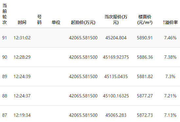
Task: Click the time cell 12:24:37
Action: [22, 96]
